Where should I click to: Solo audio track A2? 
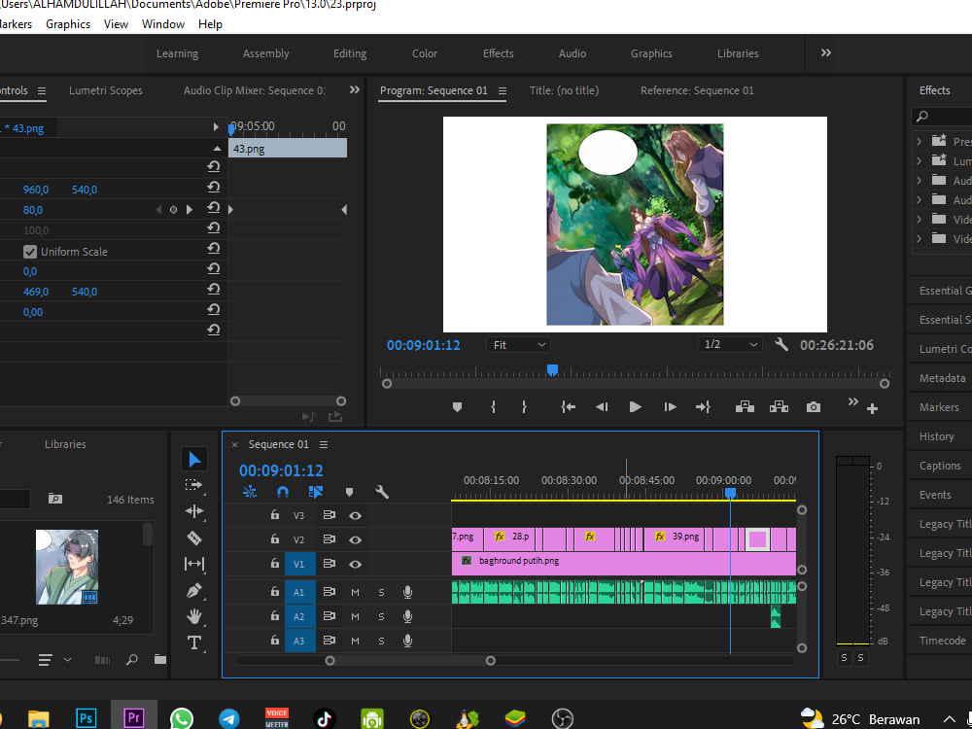pyautogui.click(x=381, y=617)
